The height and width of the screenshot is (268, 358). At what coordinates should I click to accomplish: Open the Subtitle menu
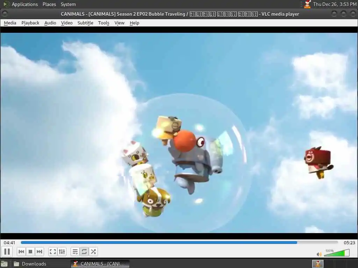tap(85, 23)
